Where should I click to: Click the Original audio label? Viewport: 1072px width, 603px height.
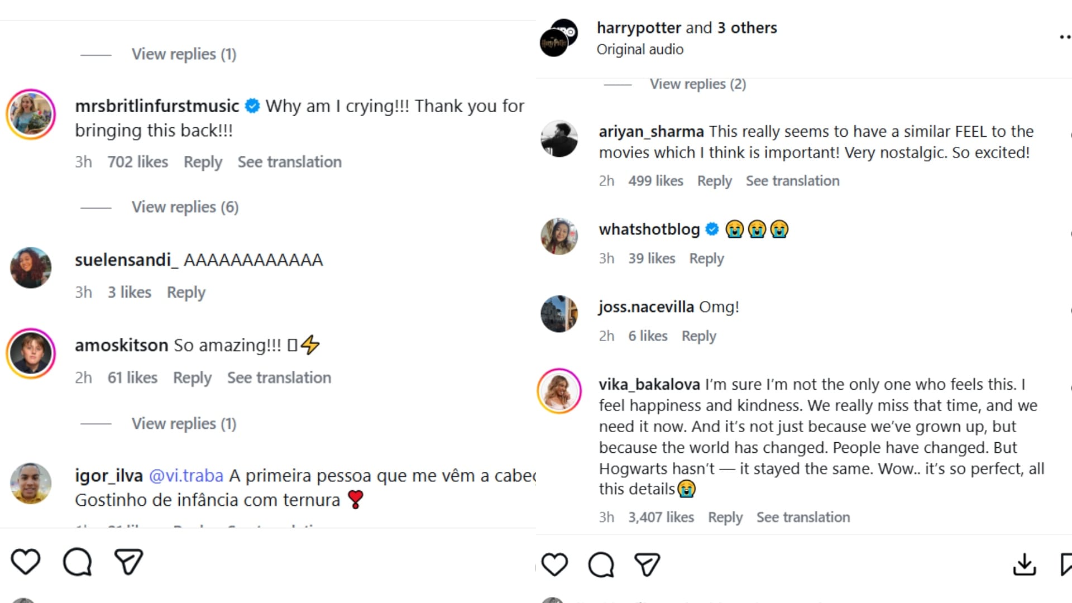(640, 50)
